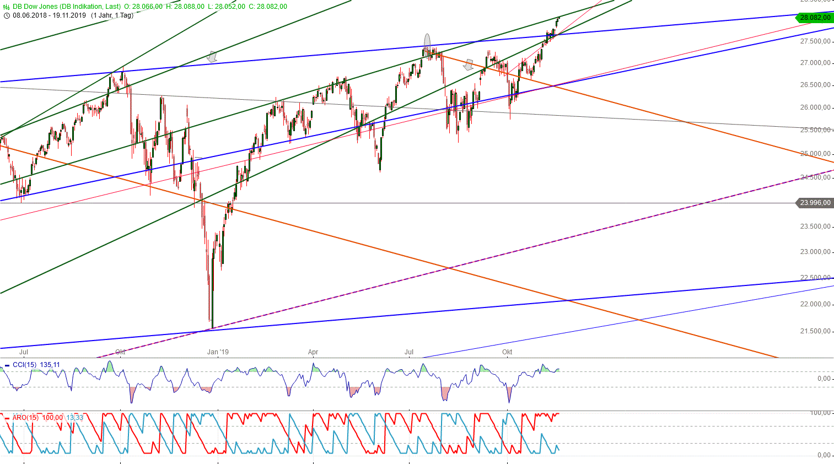Click the Apr time axis label

coord(313,352)
